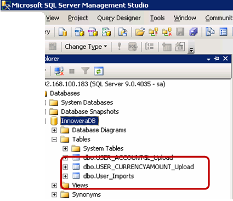Click the Add Group By icon
233x201 pixels.
150,47
